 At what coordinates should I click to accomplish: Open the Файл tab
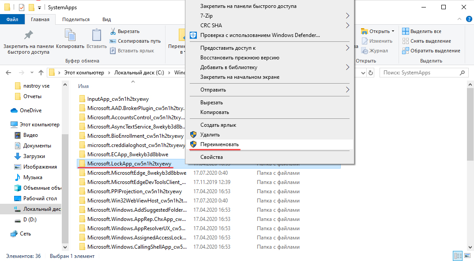12,19
